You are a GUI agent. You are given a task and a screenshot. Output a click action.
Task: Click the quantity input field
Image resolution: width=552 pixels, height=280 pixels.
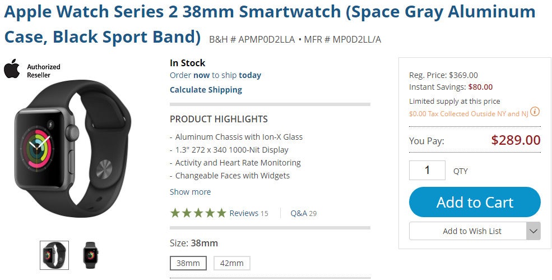click(427, 170)
